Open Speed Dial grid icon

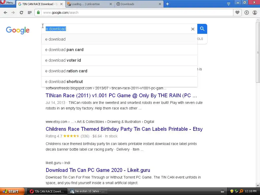click(30, 13)
